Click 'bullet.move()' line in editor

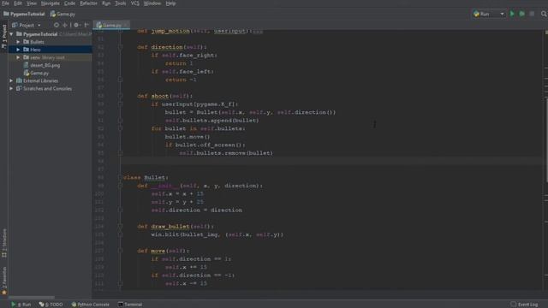click(188, 137)
